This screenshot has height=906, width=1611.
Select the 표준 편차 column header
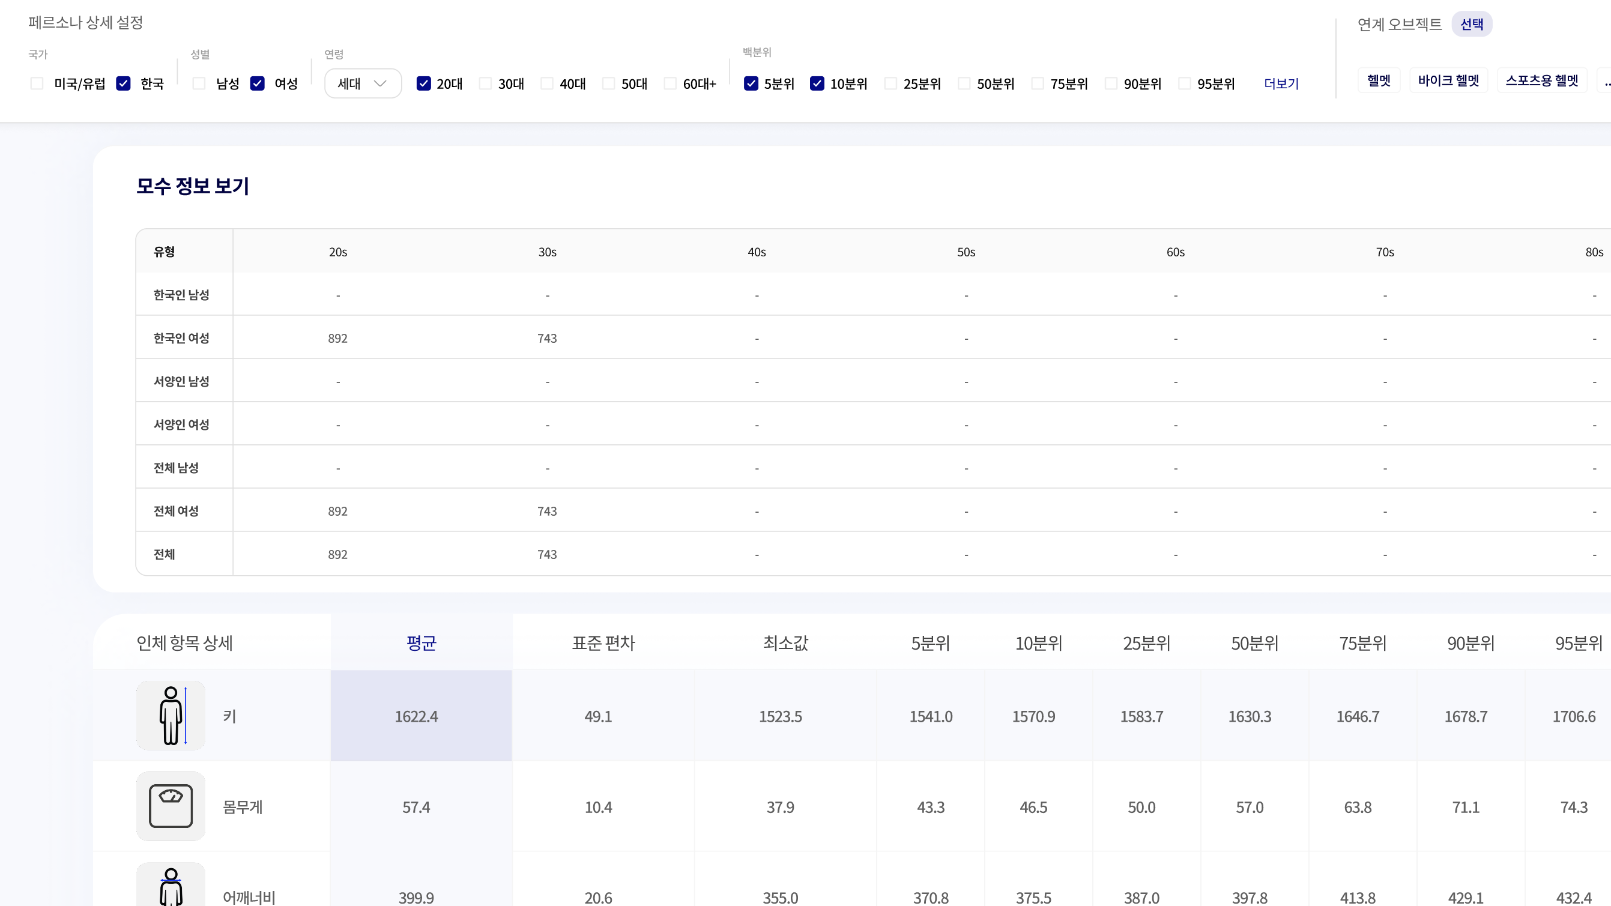(603, 643)
